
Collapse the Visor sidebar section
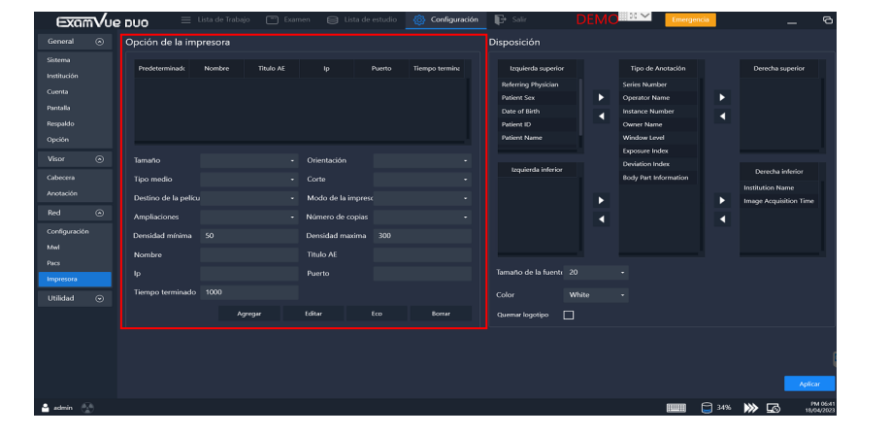[100, 159]
